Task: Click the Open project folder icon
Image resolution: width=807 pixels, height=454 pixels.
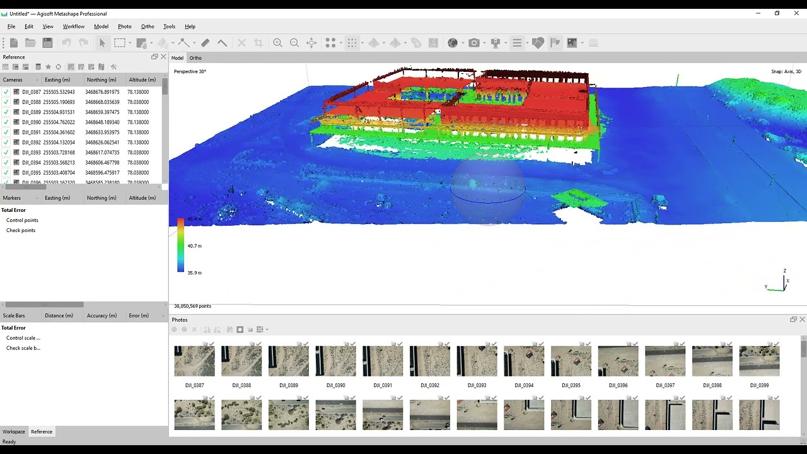Action: [x=30, y=43]
